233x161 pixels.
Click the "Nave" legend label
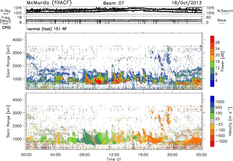221,20
